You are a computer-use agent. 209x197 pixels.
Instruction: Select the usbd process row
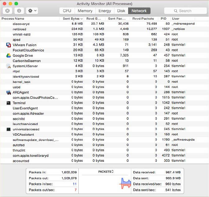click(104, 87)
